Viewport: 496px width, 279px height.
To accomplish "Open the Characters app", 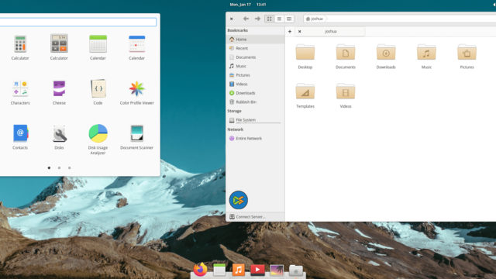I will coord(20,91).
